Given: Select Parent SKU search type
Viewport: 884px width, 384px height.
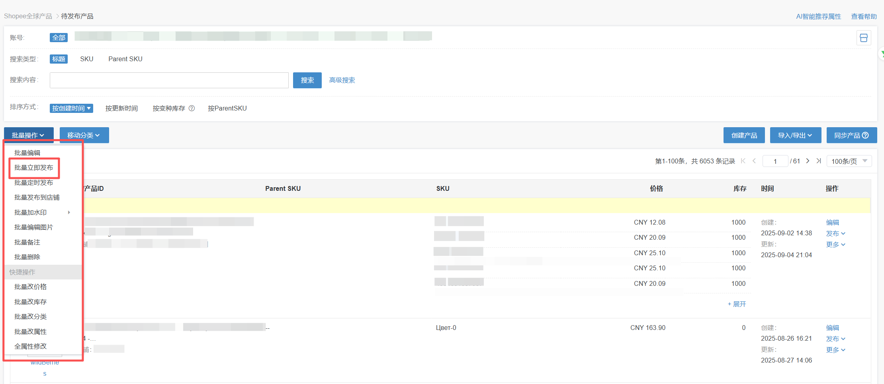Looking at the screenshot, I should (125, 59).
